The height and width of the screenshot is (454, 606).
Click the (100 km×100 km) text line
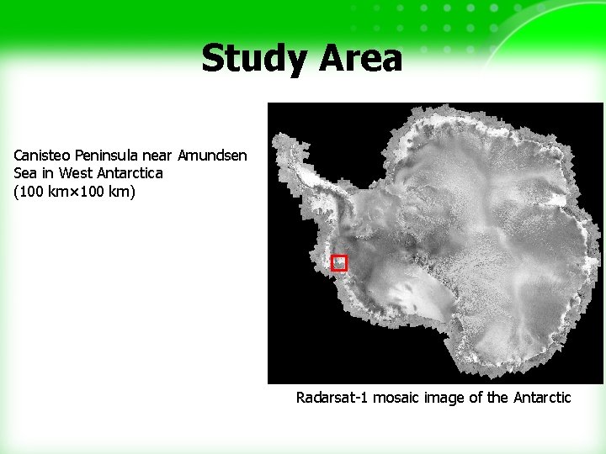pos(74,192)
